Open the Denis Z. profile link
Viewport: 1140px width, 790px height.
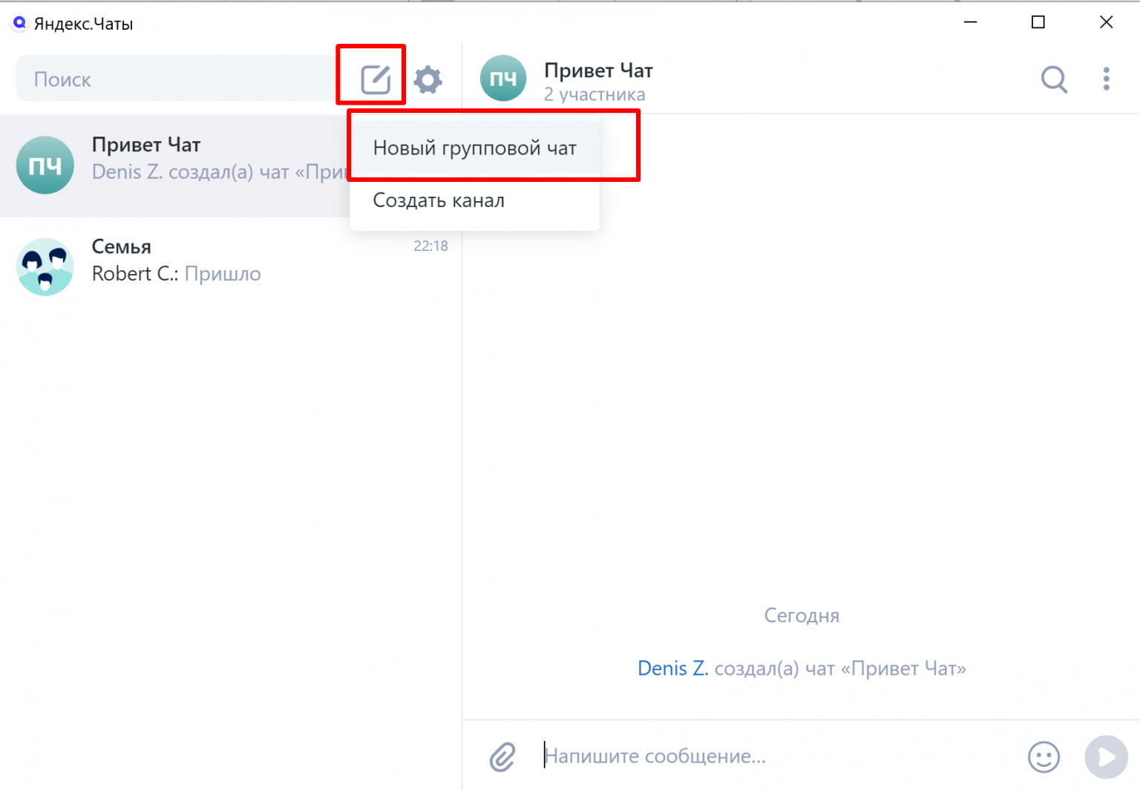(x=672, y=668)
